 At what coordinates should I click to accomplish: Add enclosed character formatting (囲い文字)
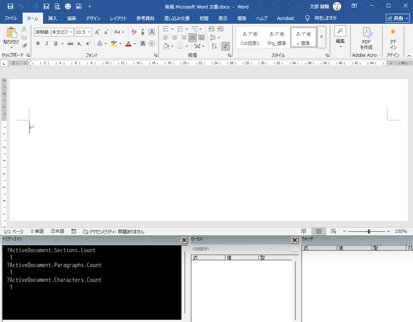[x=152, y=43]
